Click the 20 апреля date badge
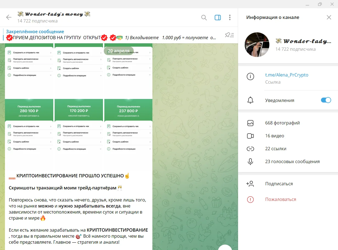338x250 pixels. [x=118, y=51]
